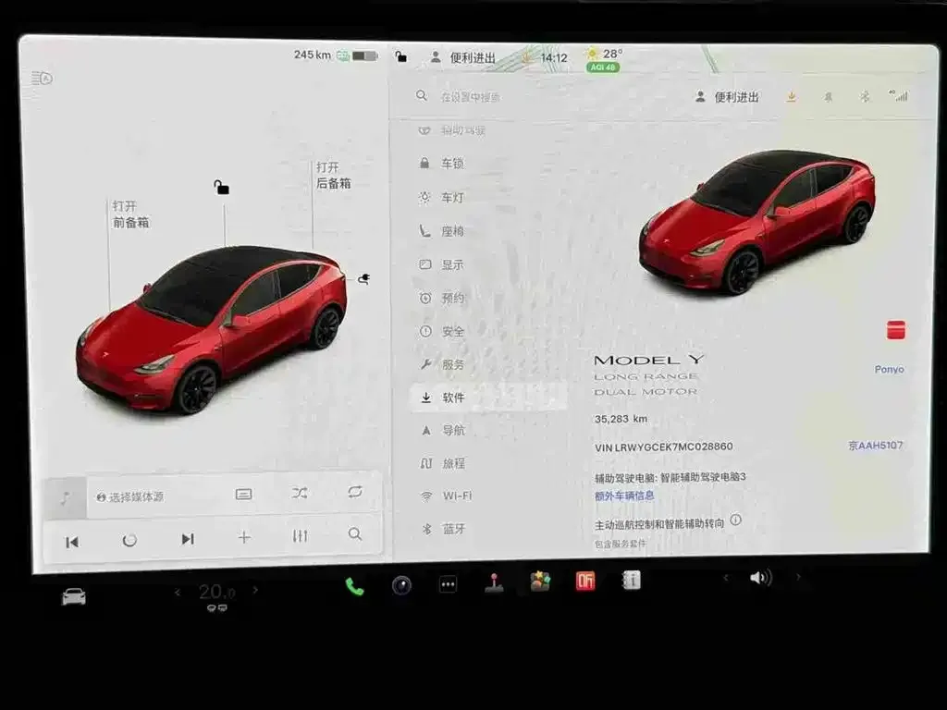Open the 预约 settings menu
Image resolution: width=947 pixels, height=710 pixels.
tap(490, 298)
